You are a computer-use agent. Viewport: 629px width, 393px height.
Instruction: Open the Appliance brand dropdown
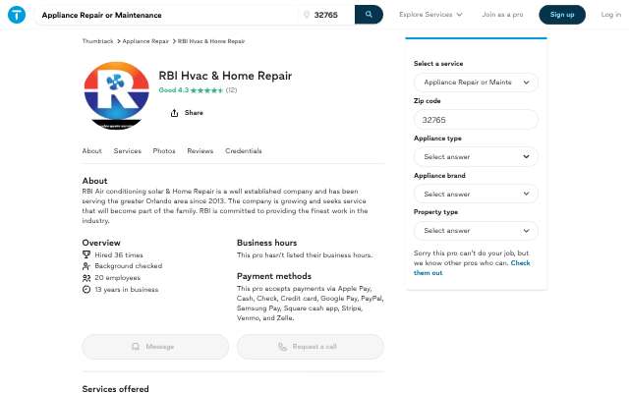click(x=476, y=194)
